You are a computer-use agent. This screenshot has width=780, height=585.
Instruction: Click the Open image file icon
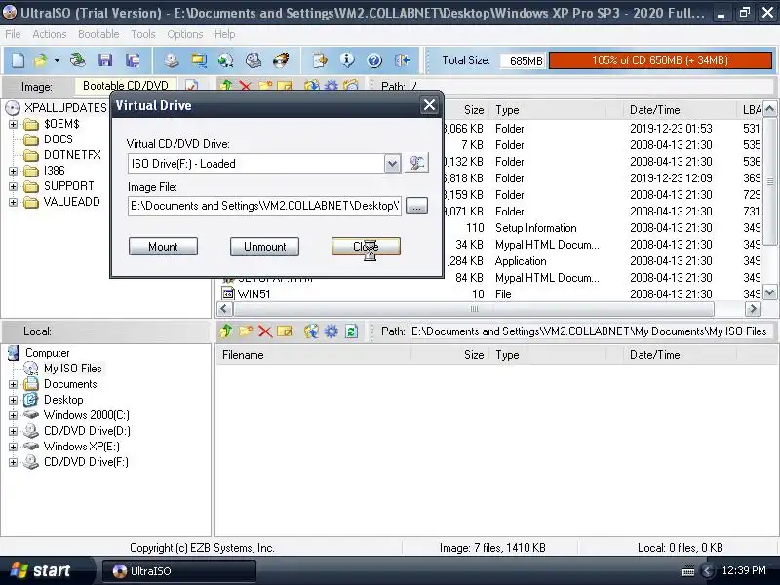[x=40, y=60]
